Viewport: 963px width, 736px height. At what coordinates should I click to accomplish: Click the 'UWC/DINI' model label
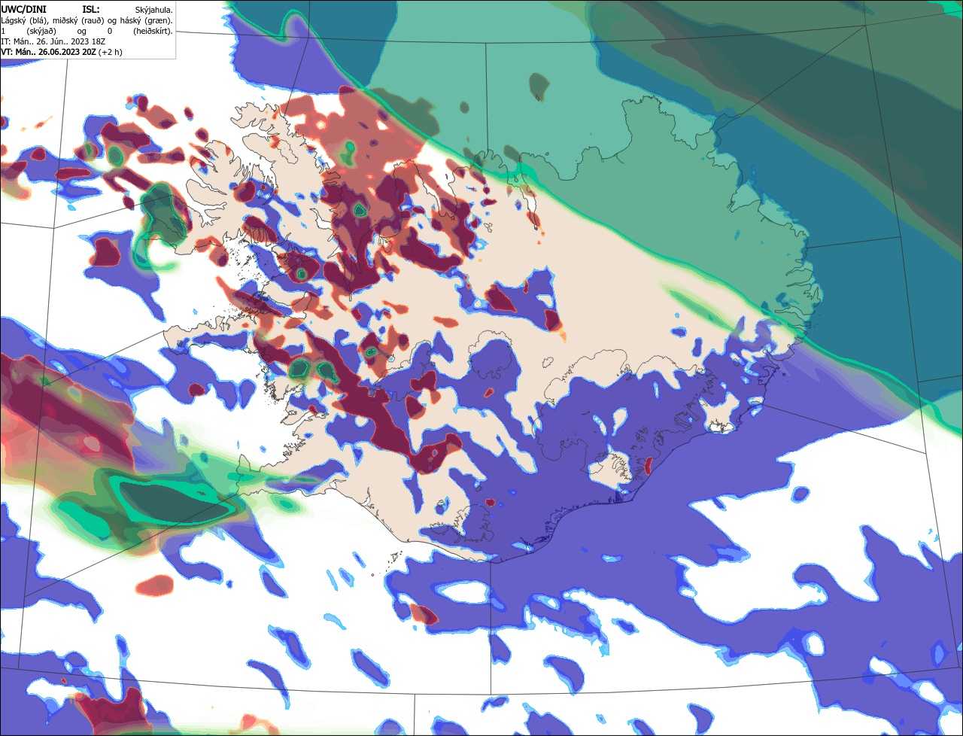[x=24, y=10]
